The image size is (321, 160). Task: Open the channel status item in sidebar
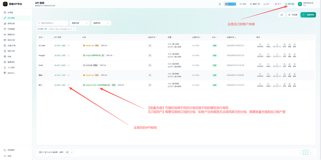[16, 35]
